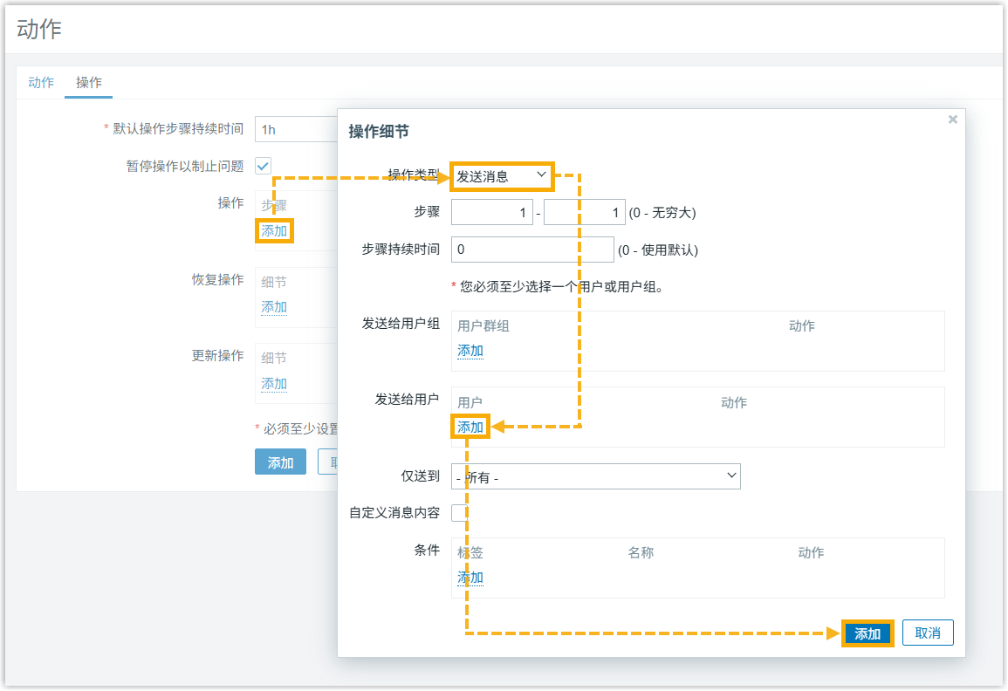Focus the 步骤持续时间 input field
Screen dimensions: 1008x691
pyautogui.click(x=532, y=250)
